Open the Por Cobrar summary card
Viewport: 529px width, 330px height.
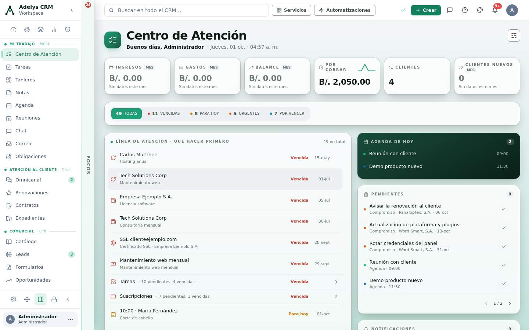click(347, 76)
